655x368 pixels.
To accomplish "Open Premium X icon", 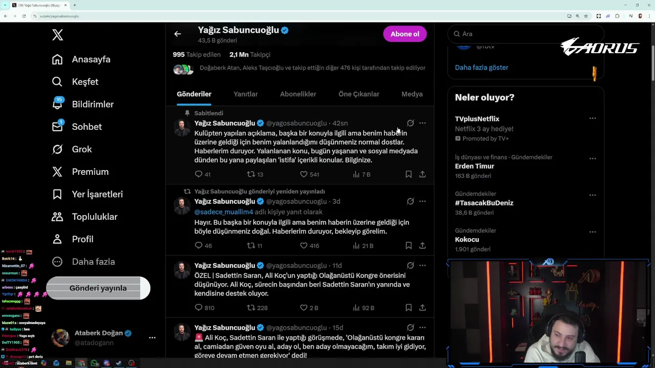I will click(57, 172).
